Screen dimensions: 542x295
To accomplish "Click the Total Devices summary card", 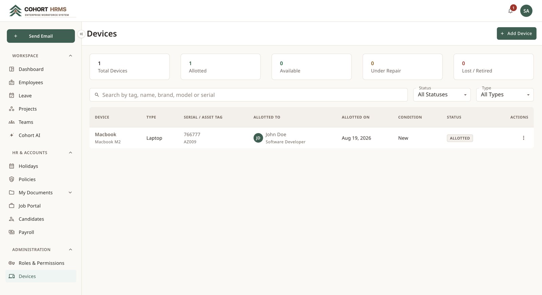I will (x=129, y=67).
